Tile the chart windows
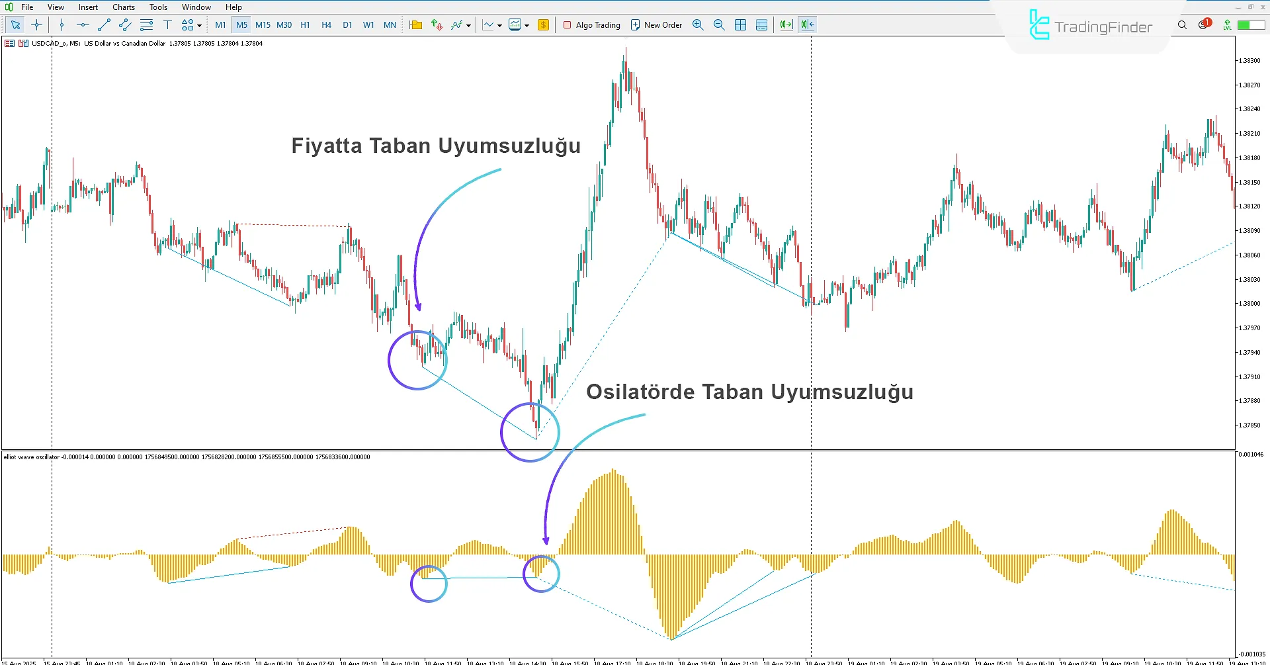1270x665 pixels. [740, 24]
